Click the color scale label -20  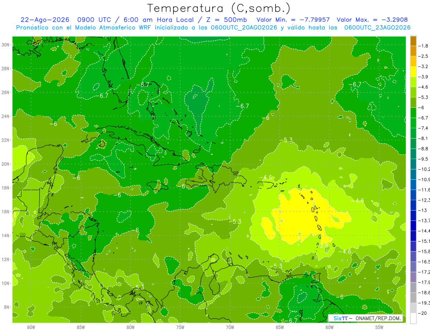click(422, 313)
